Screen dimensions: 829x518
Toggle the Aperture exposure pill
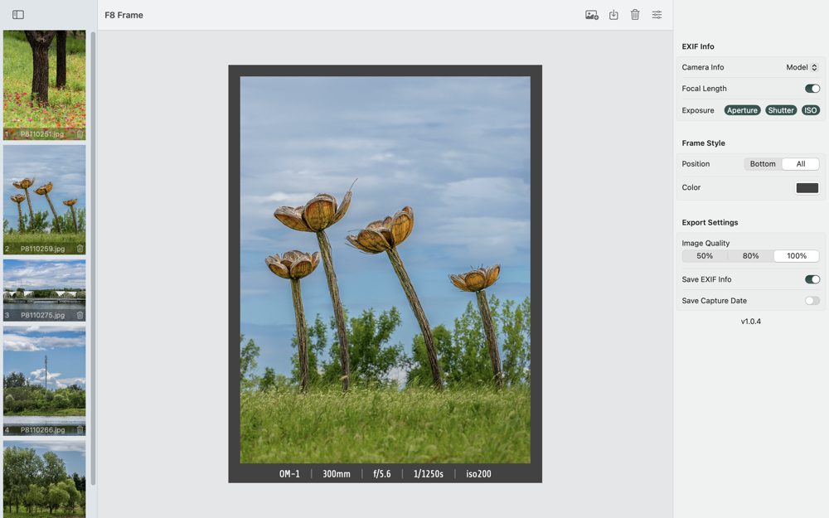tap(742, 110)
